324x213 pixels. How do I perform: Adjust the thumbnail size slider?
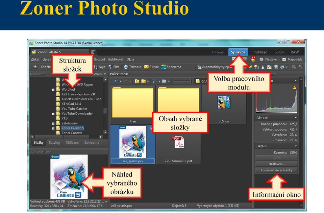click(182, 81)
